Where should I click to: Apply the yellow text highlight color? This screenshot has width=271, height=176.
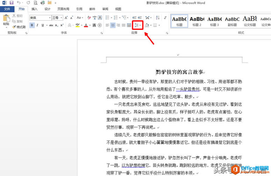click(77, 25)
